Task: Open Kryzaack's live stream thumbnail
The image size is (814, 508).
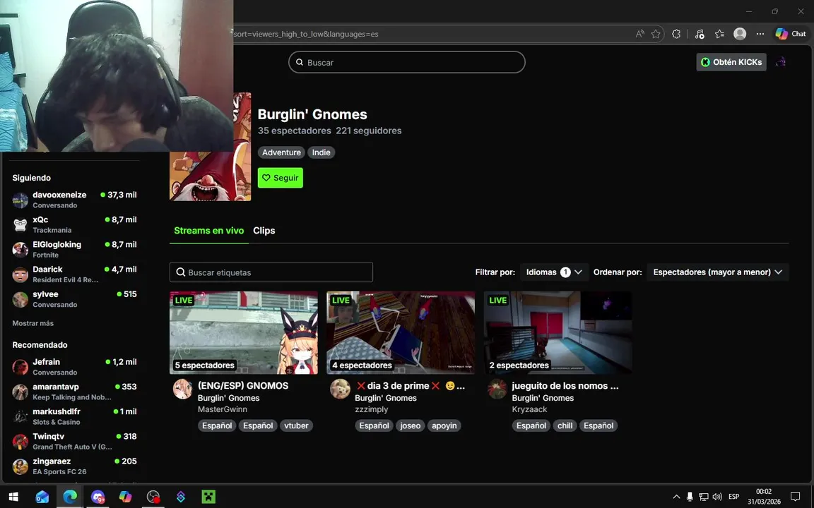Action: [558, 333]
